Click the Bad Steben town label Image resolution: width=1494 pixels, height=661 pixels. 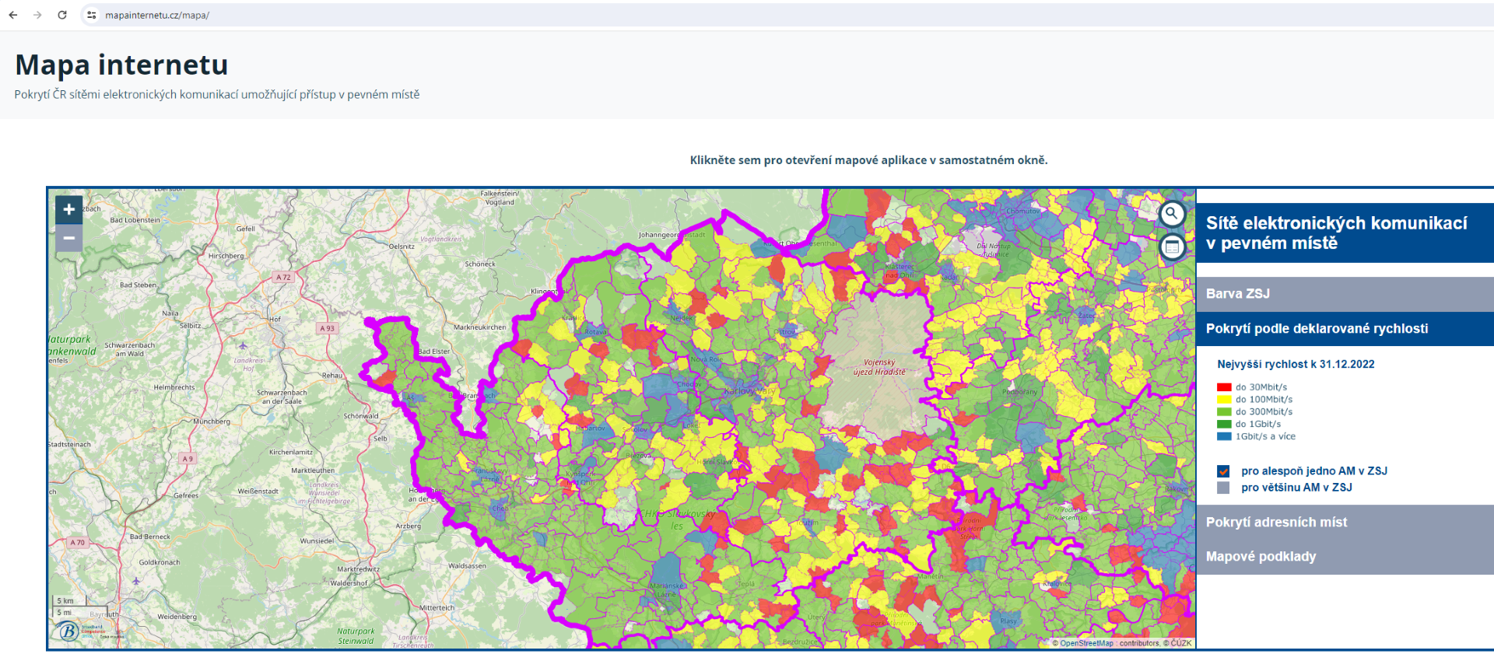pos(138,285)
